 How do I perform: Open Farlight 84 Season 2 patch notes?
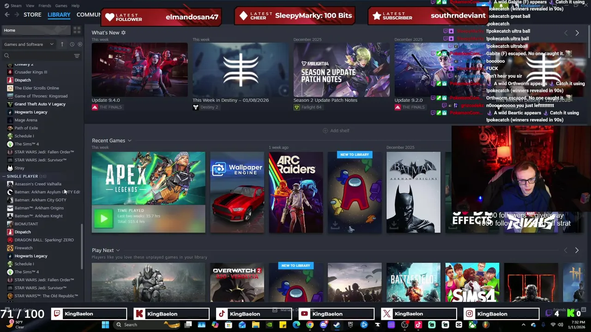tap(341, 70)
